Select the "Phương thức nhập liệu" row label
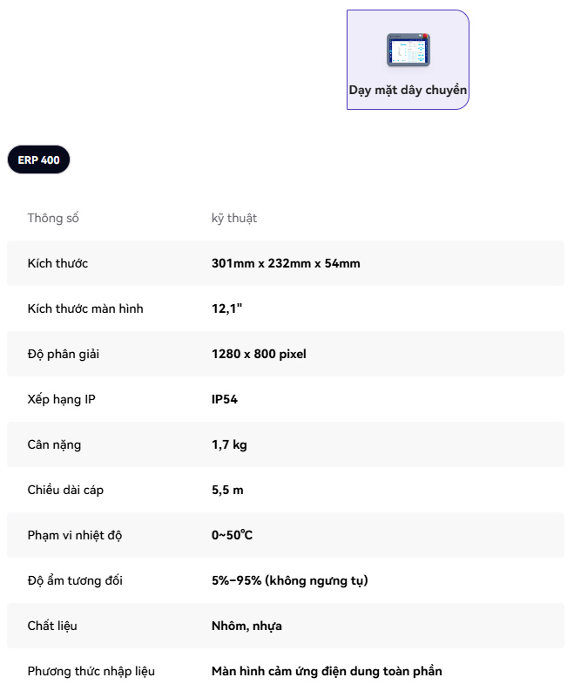 (91, 671)
